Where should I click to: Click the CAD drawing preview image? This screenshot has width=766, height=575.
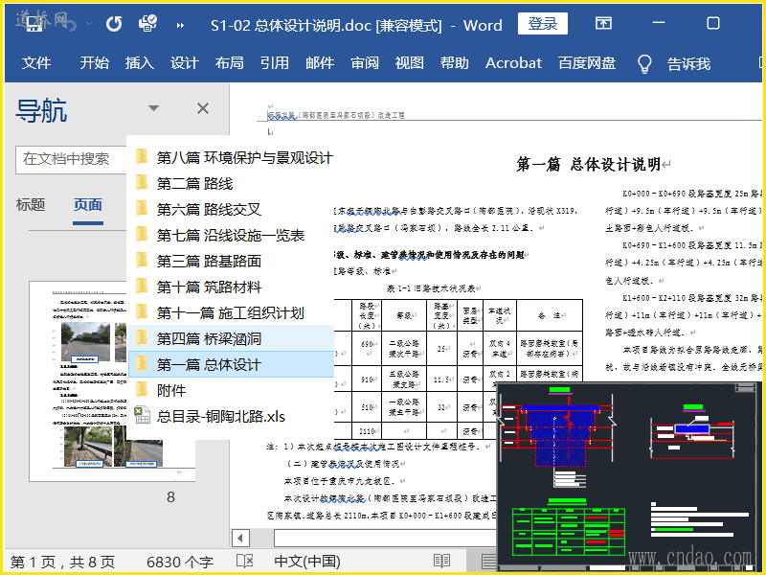click(x=629, y=476)
